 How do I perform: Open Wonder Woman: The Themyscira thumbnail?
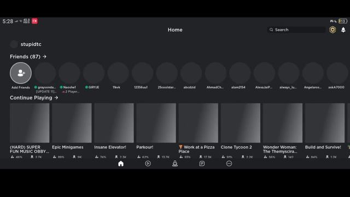pos(283,123)
